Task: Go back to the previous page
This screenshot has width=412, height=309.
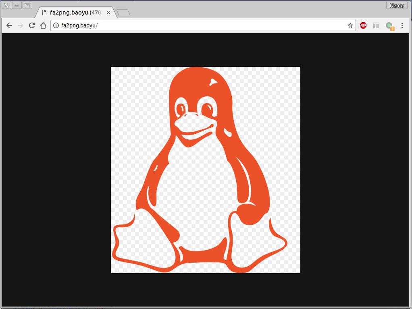Action: coord(9,25)
